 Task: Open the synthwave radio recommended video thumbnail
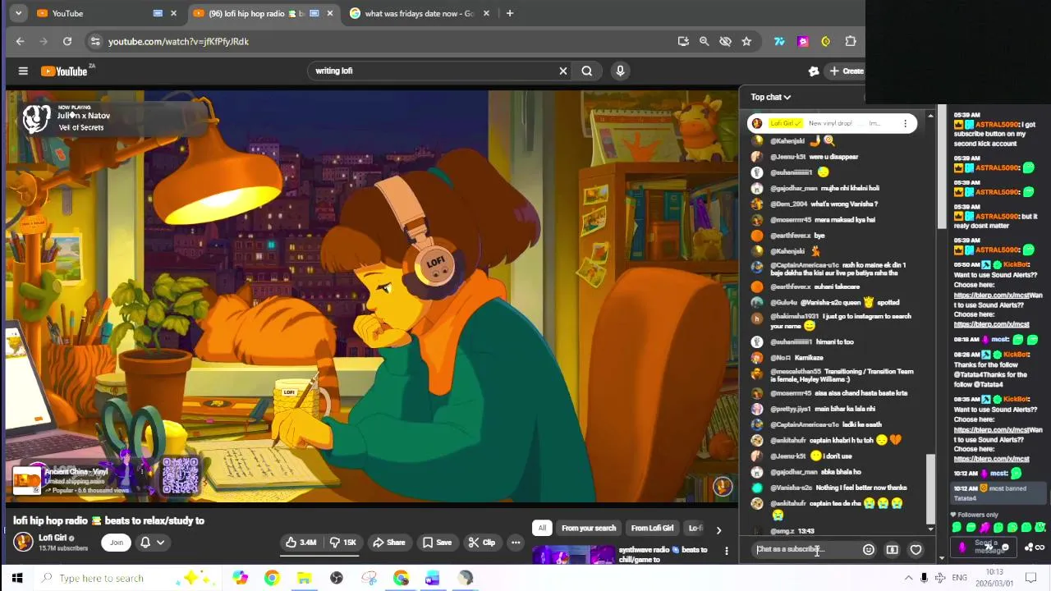click(573, 556)
